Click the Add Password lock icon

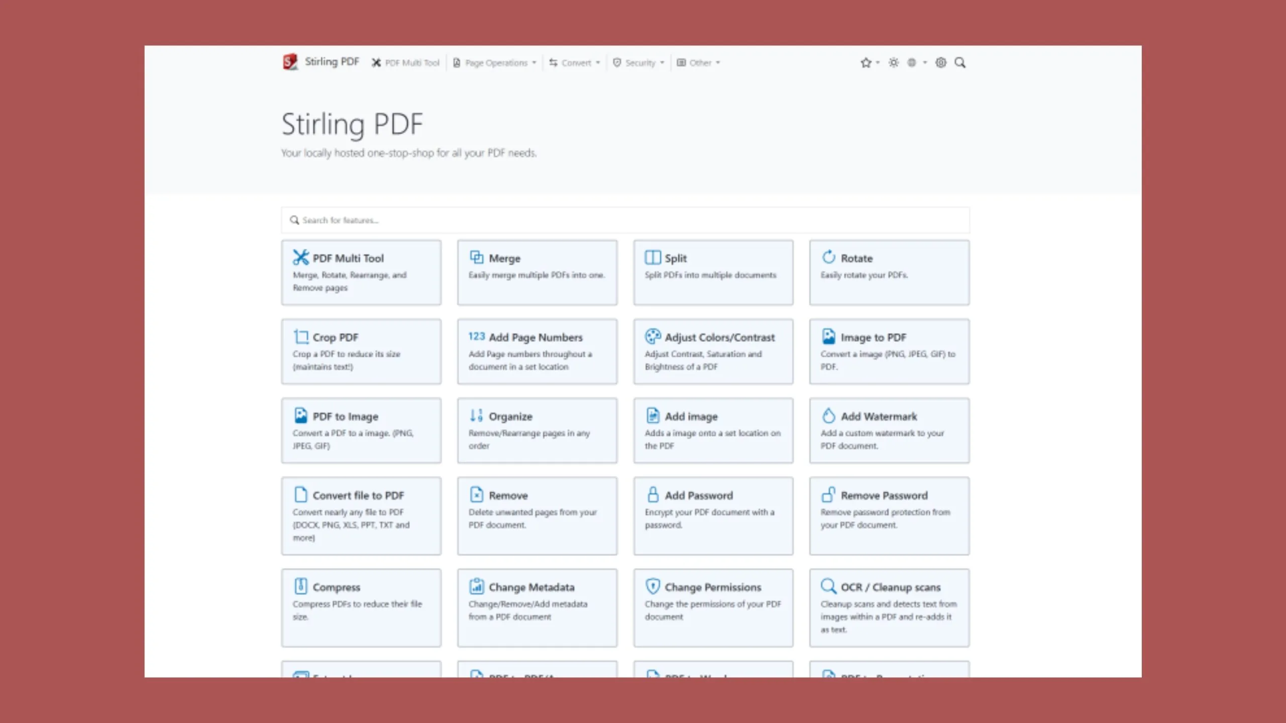pos(653,495)
